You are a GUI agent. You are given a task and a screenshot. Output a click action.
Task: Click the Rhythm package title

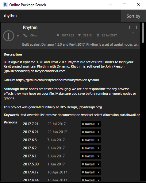point(30,27)
